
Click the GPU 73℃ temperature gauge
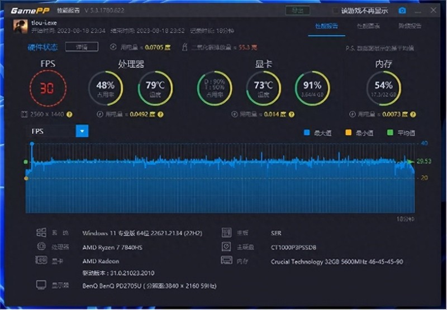tap(263, 88)
